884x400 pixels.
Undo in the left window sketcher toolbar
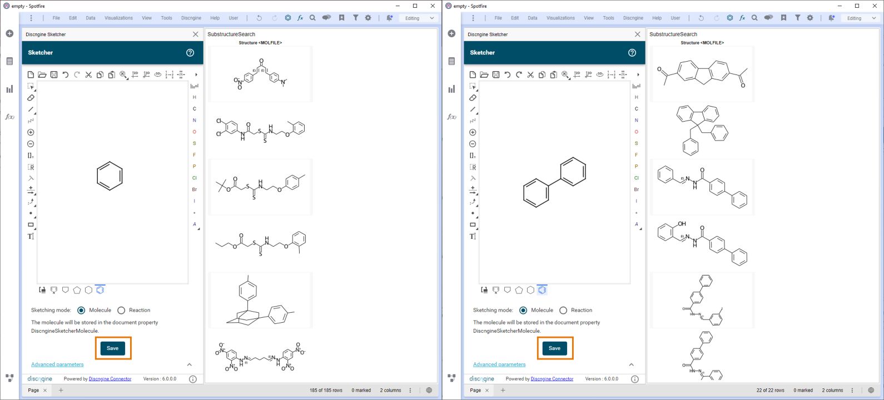coord(66,74)
